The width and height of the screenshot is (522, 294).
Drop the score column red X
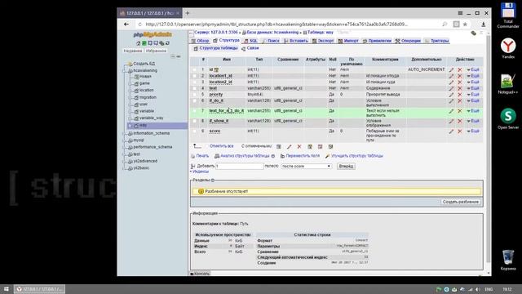460,131
